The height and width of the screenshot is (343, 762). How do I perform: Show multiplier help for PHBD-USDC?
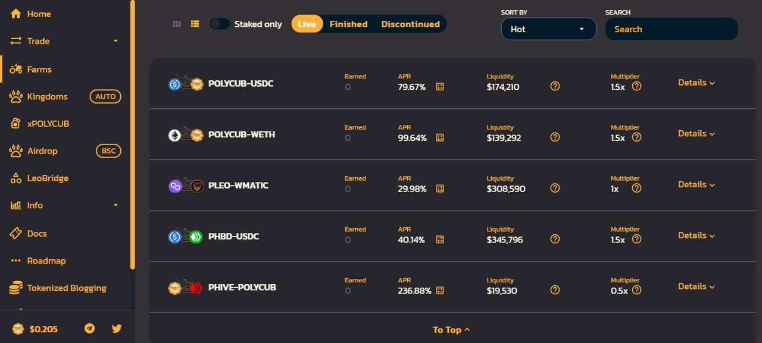point(636,239)
